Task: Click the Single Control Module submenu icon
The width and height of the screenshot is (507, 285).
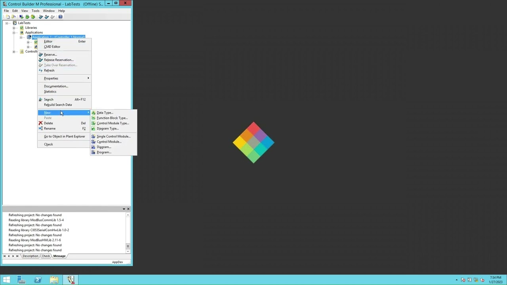Action: [x=93, y=137]
